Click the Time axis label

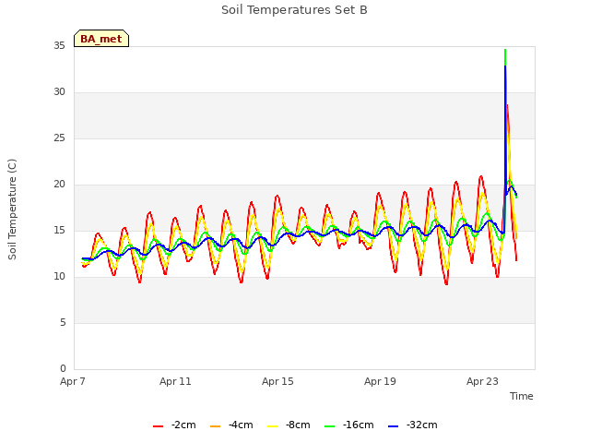tap(522, 396)
